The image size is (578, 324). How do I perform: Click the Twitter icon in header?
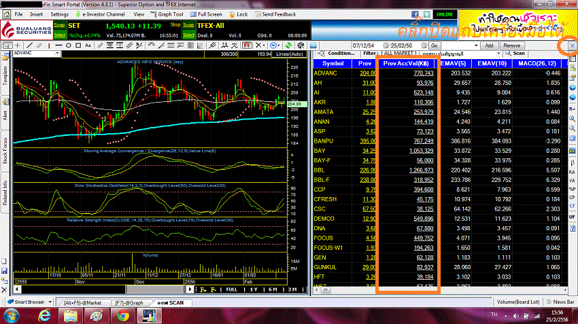pyautogui.click(x=426, y=14)
